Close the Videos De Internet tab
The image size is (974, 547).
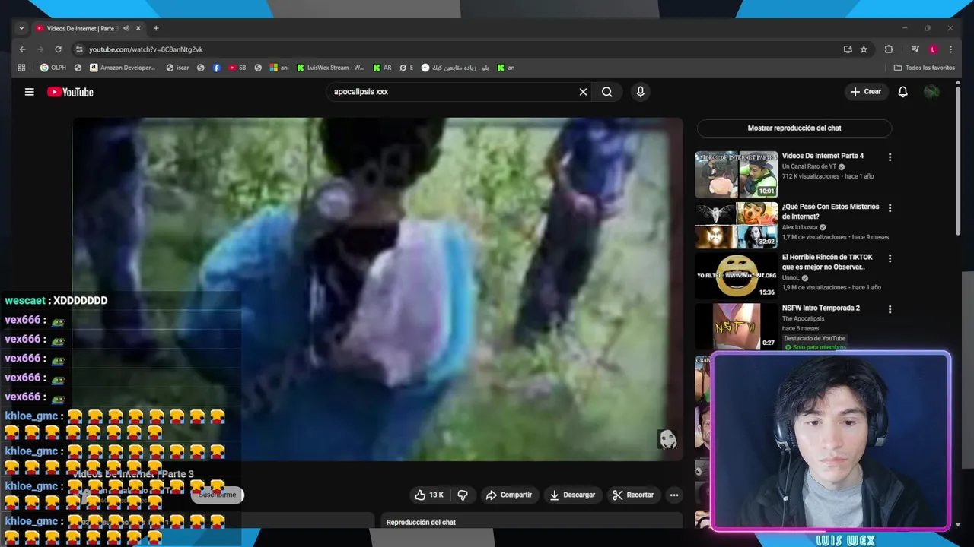(x=138, y=28)
